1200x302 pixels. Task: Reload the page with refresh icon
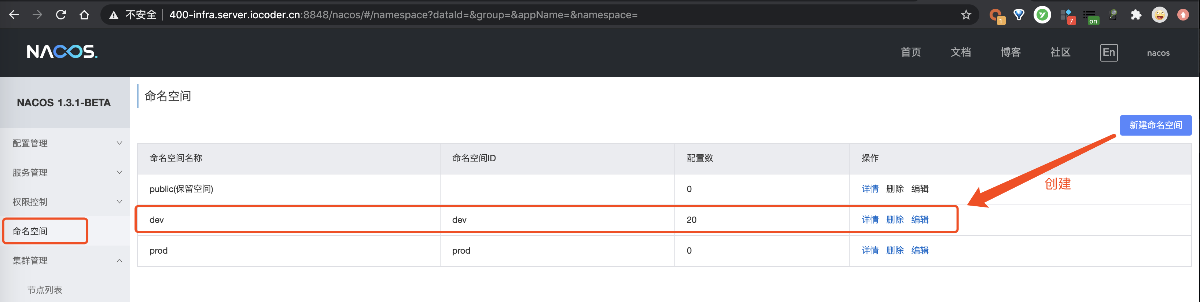tap(60, 15)
